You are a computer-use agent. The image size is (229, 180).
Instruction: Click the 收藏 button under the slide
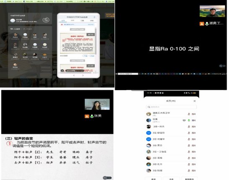pyautogui.click(x=92, y=56)
